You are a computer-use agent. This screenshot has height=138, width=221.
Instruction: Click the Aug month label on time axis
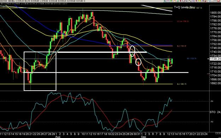coord(58,137)
